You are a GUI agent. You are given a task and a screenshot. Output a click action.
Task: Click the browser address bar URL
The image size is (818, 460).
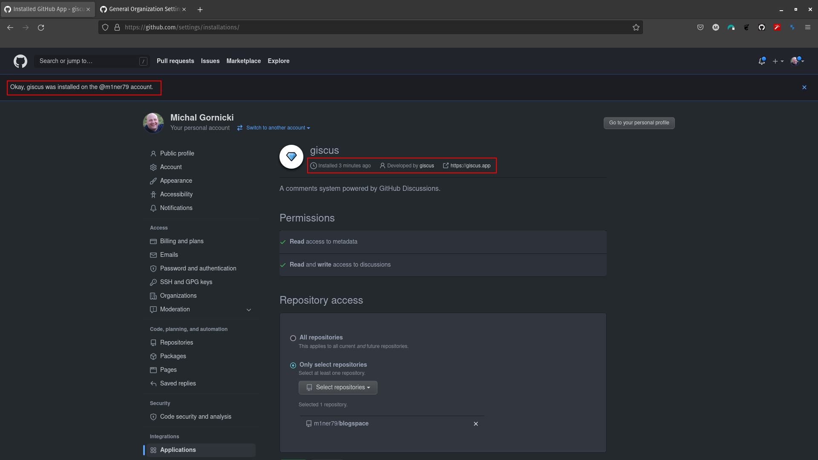(x=182, y=27)
